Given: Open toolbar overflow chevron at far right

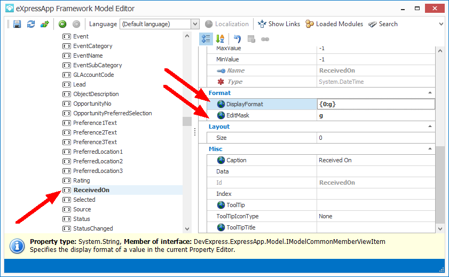Looking at the screenshot, I should click(x=441, y=24).
